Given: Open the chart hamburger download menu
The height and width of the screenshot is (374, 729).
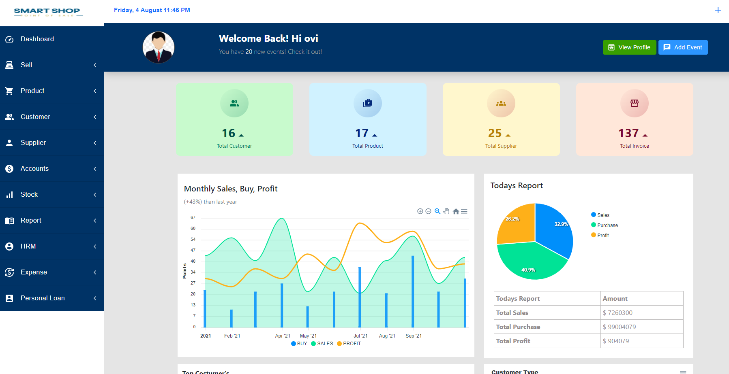Looking at the screenshot, I should [464, 211].
